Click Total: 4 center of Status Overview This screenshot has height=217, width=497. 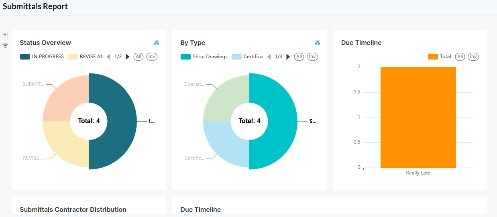tap(89, 121)
